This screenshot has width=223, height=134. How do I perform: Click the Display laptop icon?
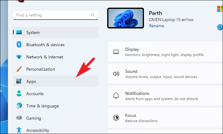[x=116, y=52]
